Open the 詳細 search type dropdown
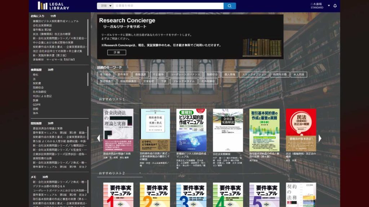 105,6
